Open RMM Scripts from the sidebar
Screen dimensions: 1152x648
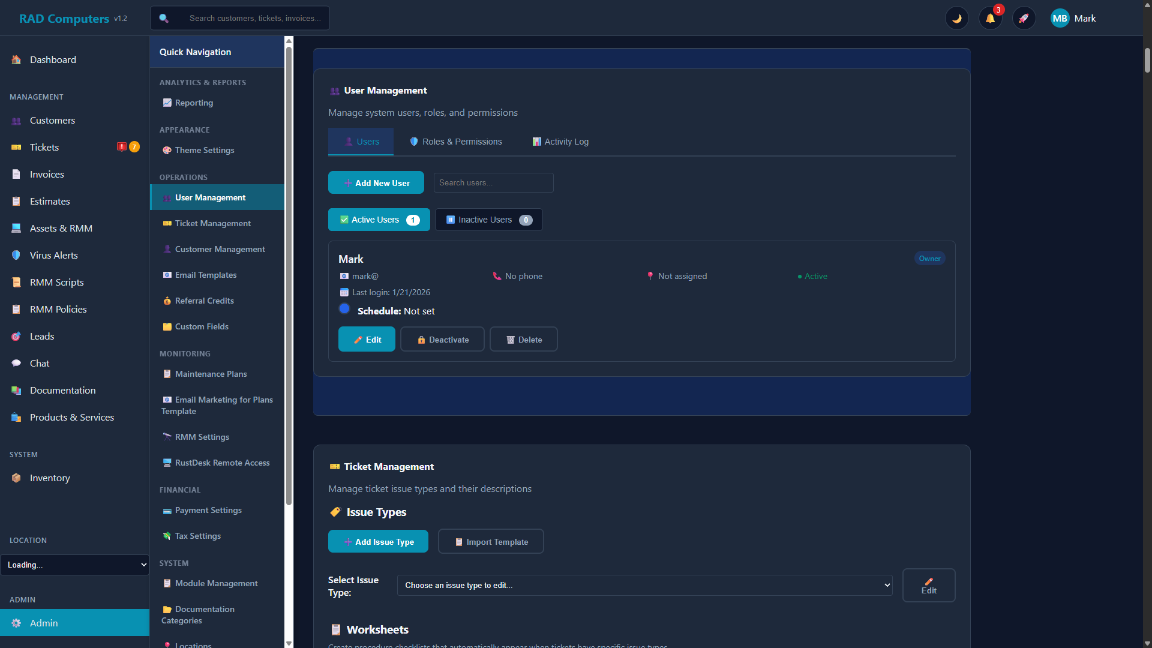56,282
